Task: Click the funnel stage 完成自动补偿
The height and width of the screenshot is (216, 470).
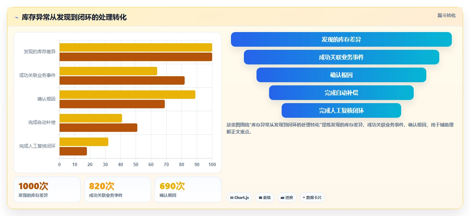Action: (x=341, y=93)
